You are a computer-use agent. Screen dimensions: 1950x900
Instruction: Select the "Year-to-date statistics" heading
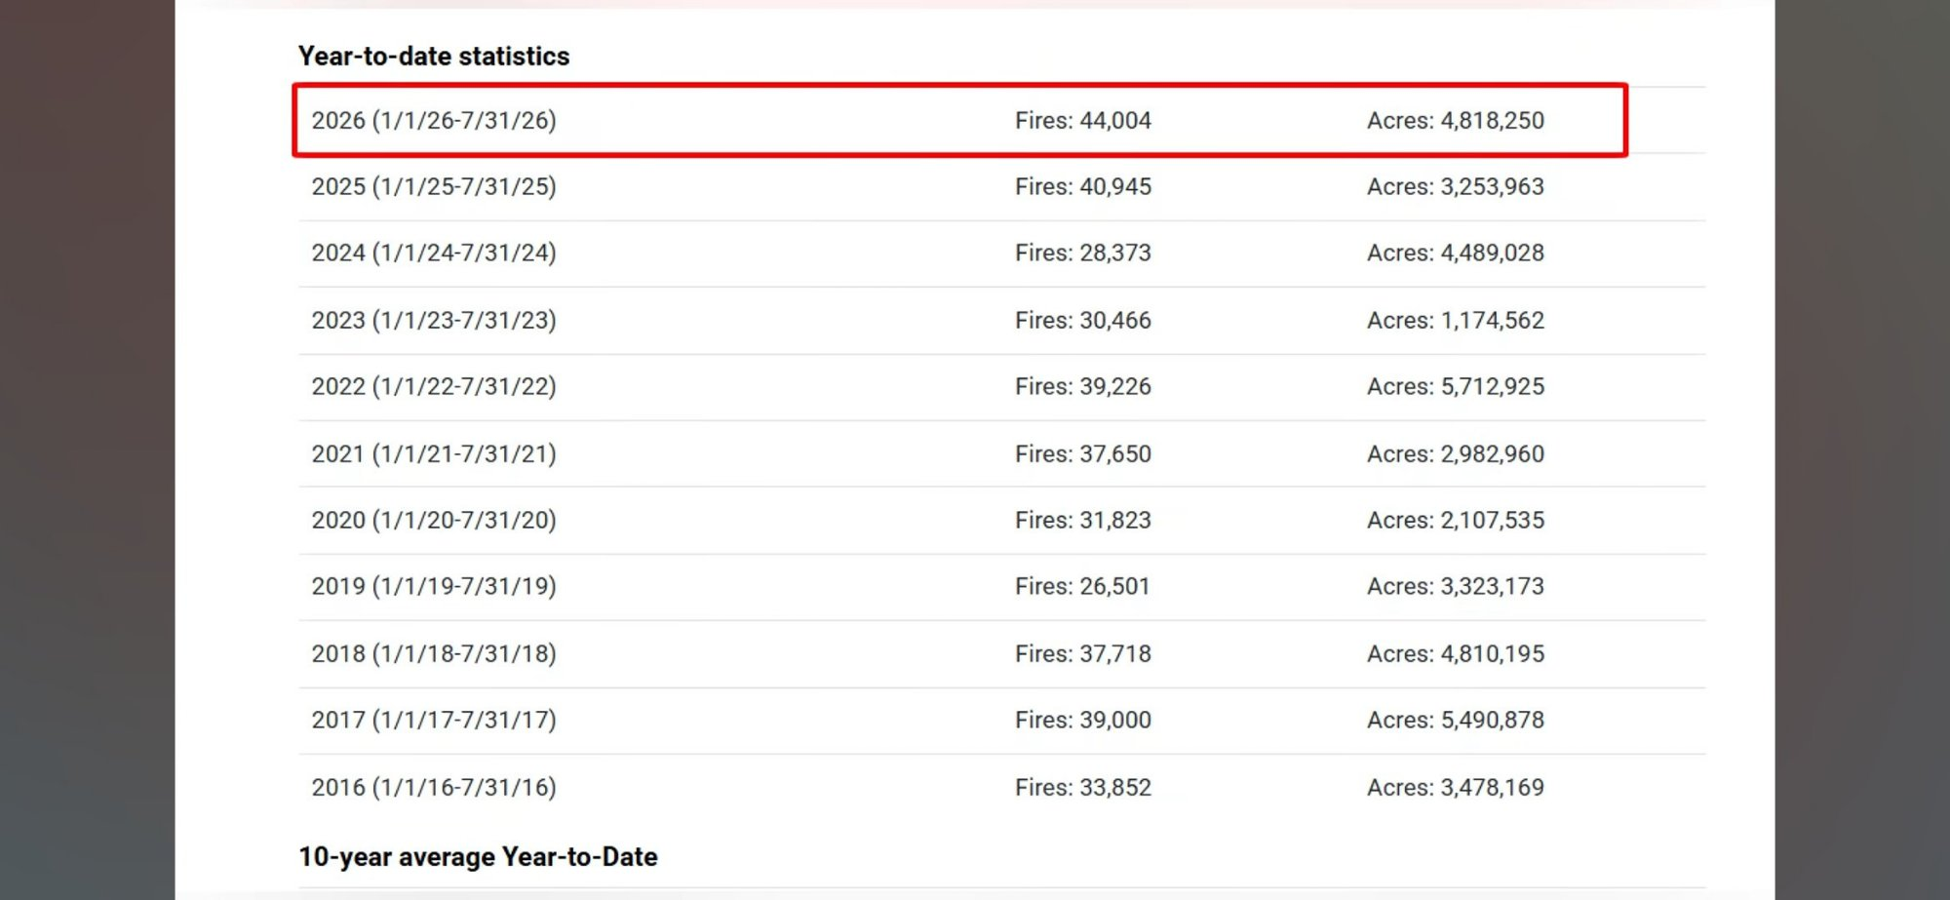tap(434, 57)
